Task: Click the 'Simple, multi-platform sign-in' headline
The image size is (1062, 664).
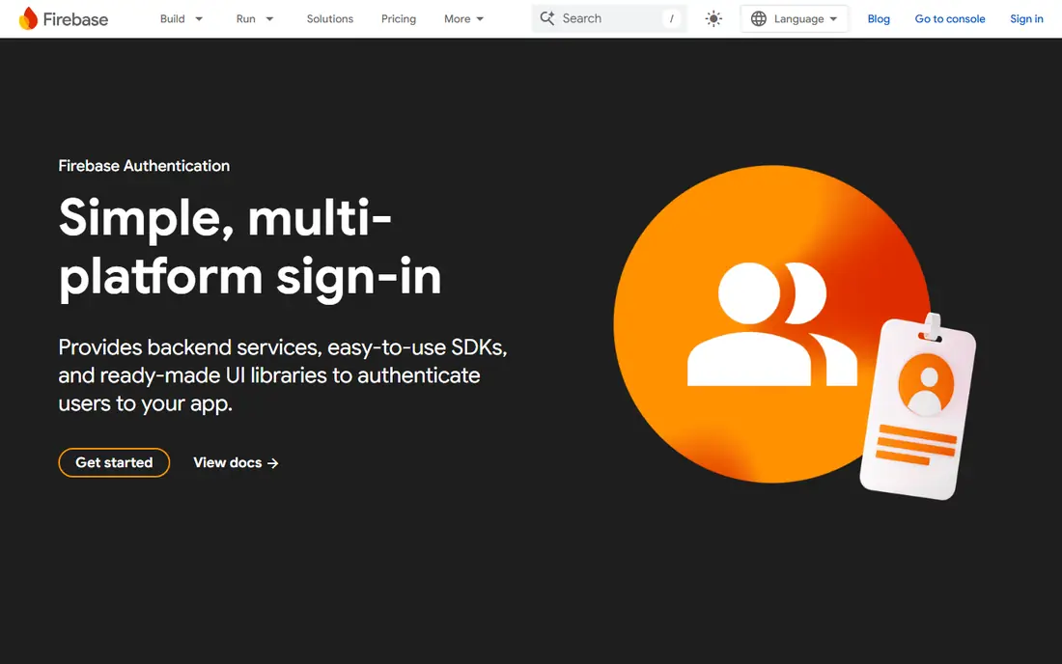Action: [x=250, y=248]
